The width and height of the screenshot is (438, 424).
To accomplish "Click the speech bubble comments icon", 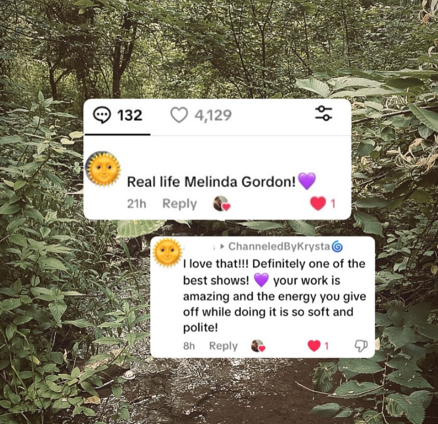I will click(102, 115).
